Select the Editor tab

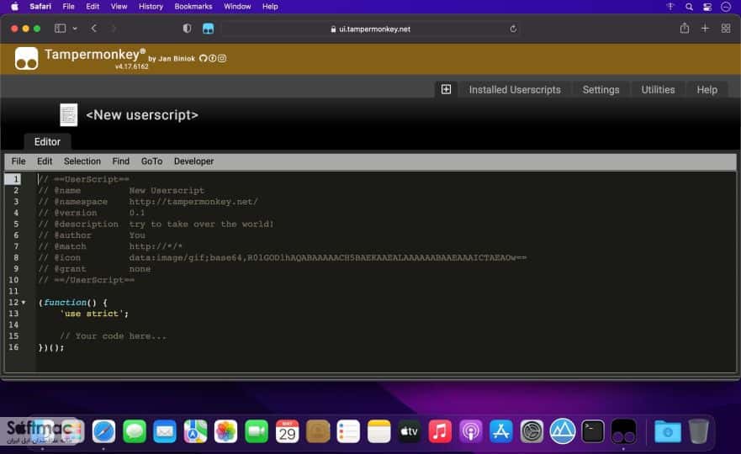tap(47, 142)
